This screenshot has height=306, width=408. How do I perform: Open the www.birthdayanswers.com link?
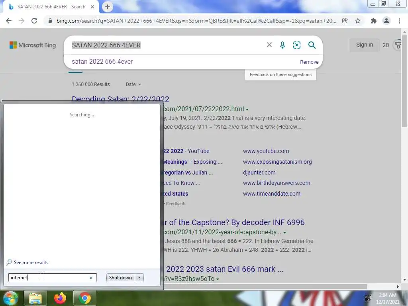pyautogui.click(x=277, y=183)
